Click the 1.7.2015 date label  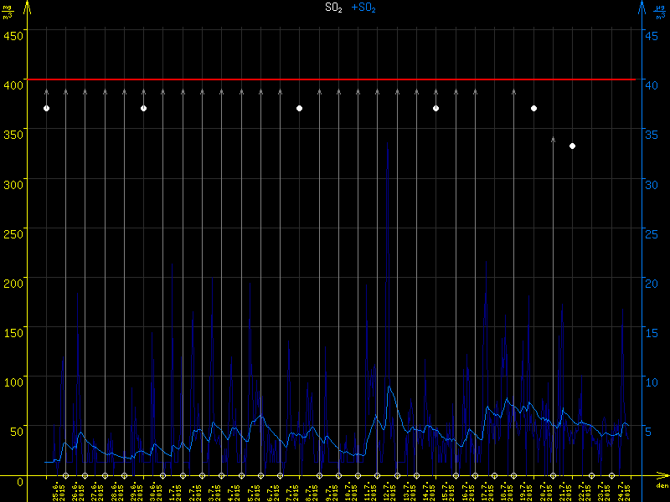click(175, 490)
